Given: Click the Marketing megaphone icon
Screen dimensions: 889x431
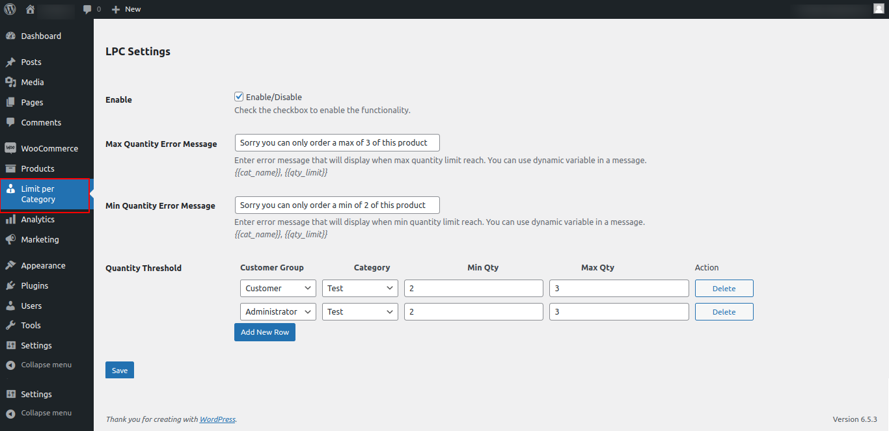Looking at the screenshot, I should 13,239.
